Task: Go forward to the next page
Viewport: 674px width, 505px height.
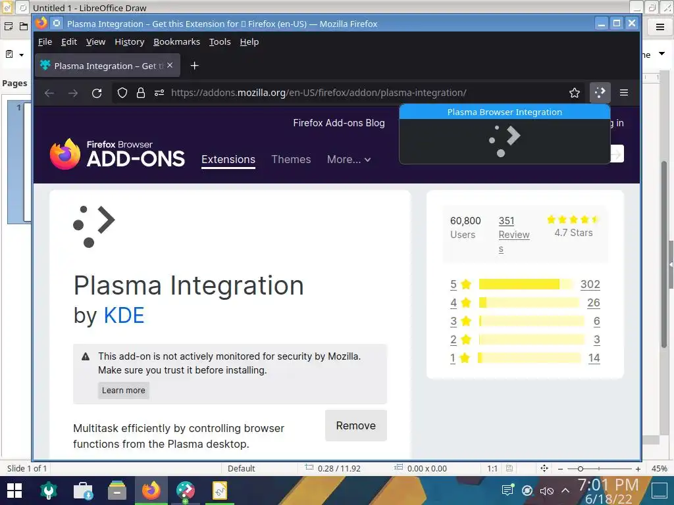Action: pos(73,93)
